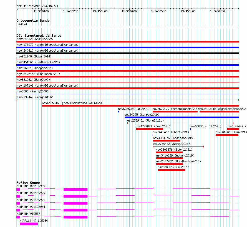Open the nsv6013052 (Wu2021) label
Image resolution: width=247 pixels, height=227 pixels.
tap(231, 132)
